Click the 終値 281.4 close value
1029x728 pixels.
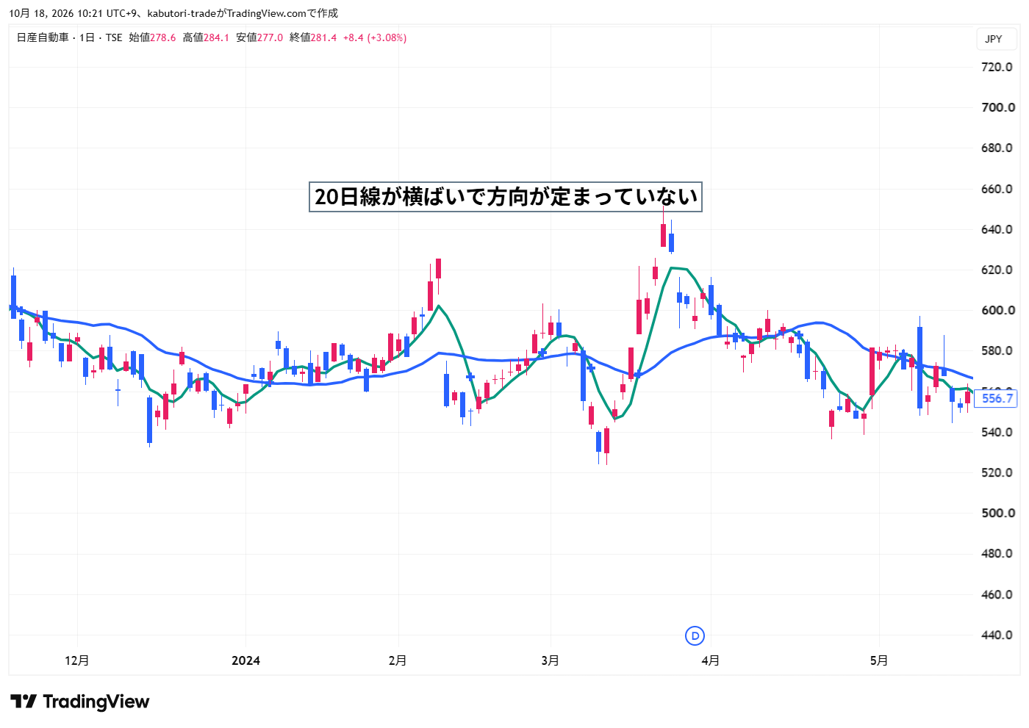(x=313, y=37)
